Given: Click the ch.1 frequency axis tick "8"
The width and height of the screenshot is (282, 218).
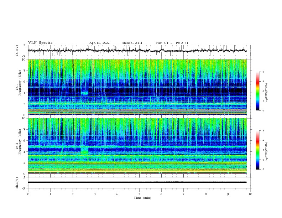Looking at the screenshot, I should pos(25,71).
